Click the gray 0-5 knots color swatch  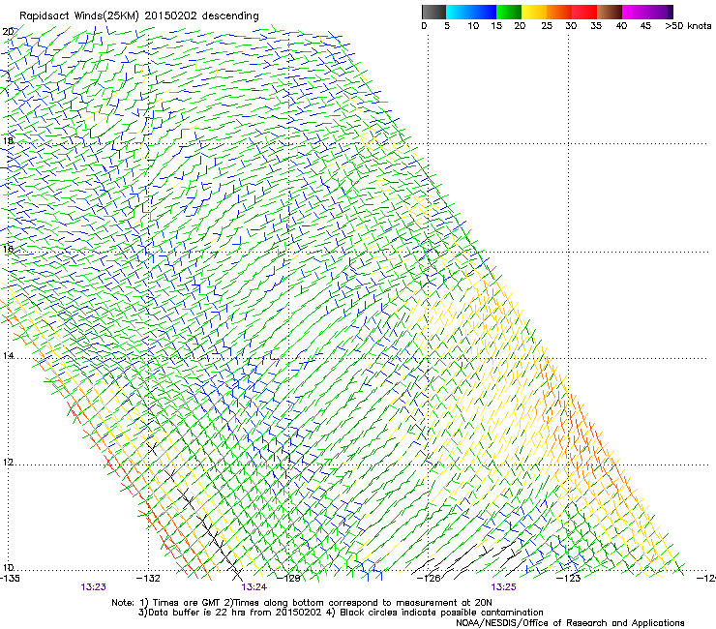(433, 12)
